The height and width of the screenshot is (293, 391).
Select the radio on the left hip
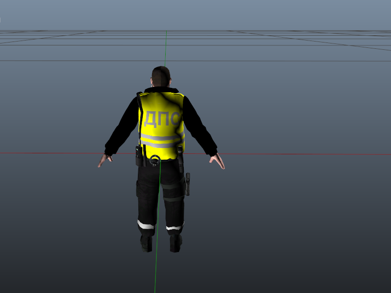pos(139,155)
